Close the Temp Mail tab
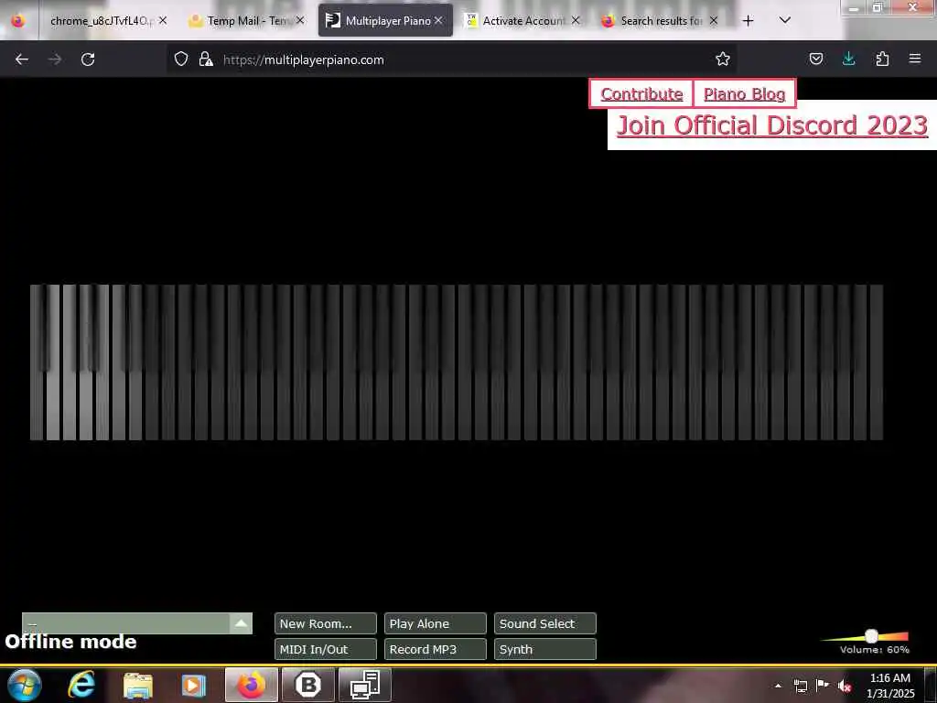This screenshot has width=937, height=703. (x=300, y=20)
